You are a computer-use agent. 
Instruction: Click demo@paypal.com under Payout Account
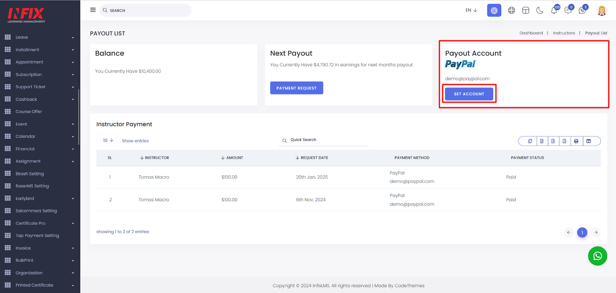(467, 79)
